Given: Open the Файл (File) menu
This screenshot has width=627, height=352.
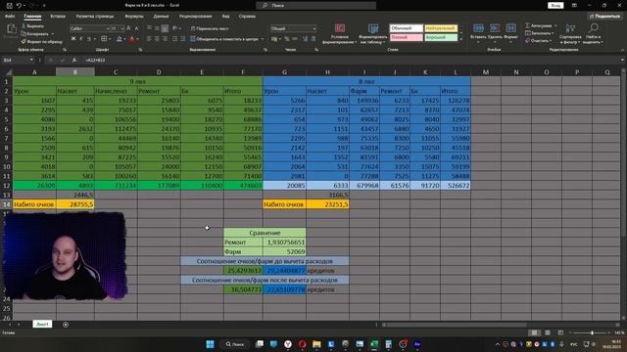Looking at the screenshot, I should pos(10,17).
